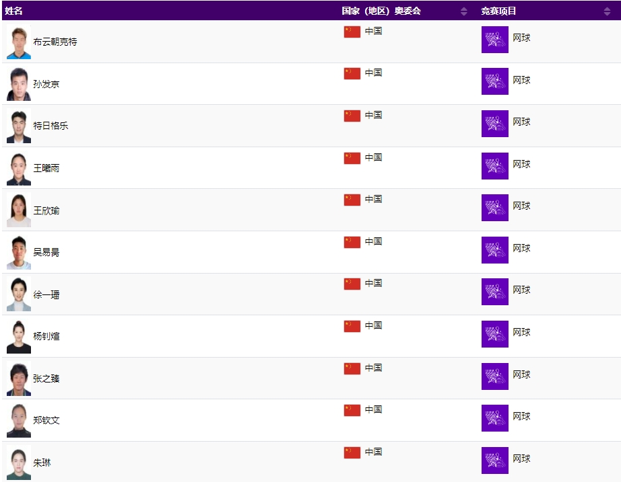Open the tennis icon in 朱琳's row

494,460
